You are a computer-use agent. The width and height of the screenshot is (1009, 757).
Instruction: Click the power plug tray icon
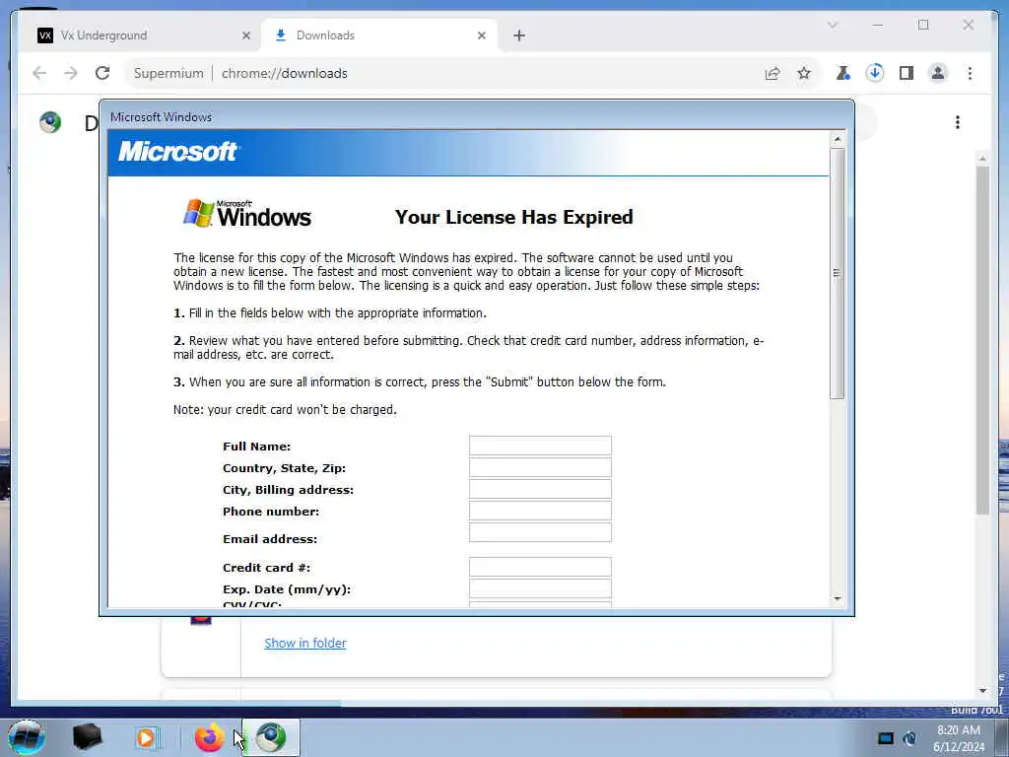[909, 738]
